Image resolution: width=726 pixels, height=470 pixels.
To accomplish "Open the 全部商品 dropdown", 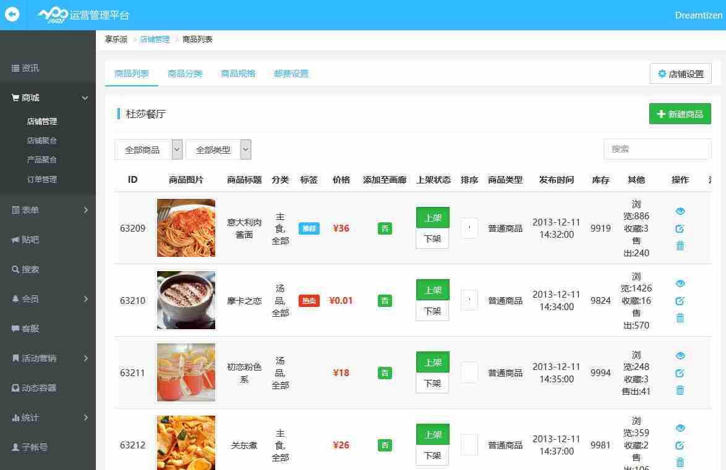I will [x=148, y=149].
